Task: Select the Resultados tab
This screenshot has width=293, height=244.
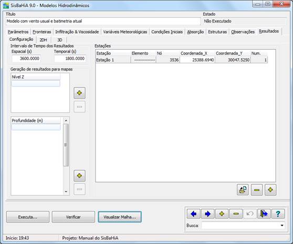Action: [x=269, y=31]
